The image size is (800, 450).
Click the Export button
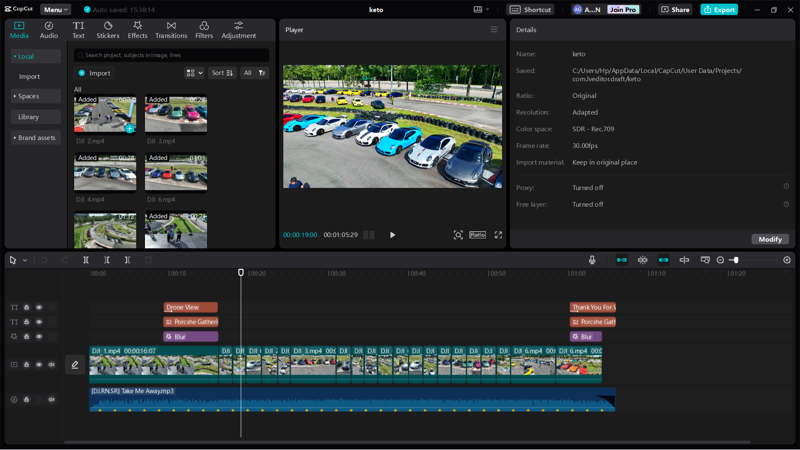pyautogui.click(x=719, y=10)
